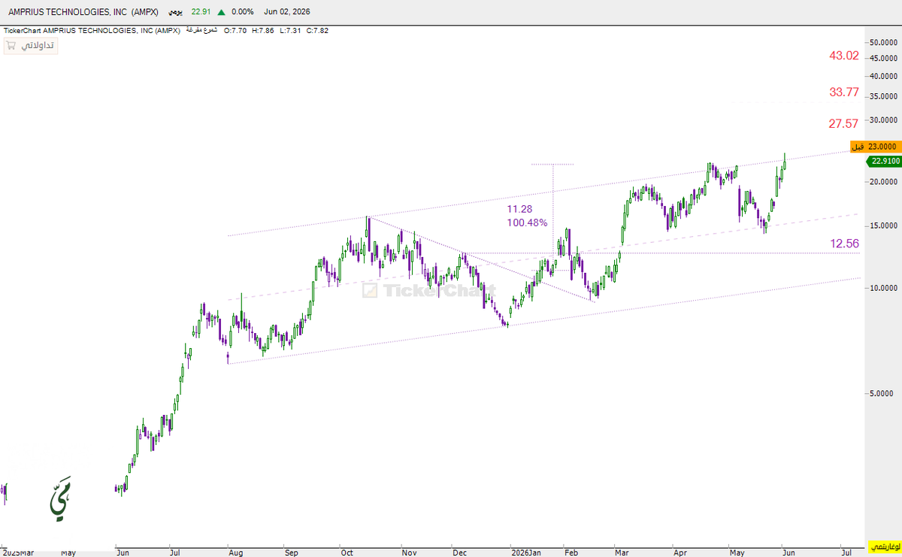Viewport: 902px width, 557px height.
Task: Click the Dec time axis label
Action: (x=460, y=552)
